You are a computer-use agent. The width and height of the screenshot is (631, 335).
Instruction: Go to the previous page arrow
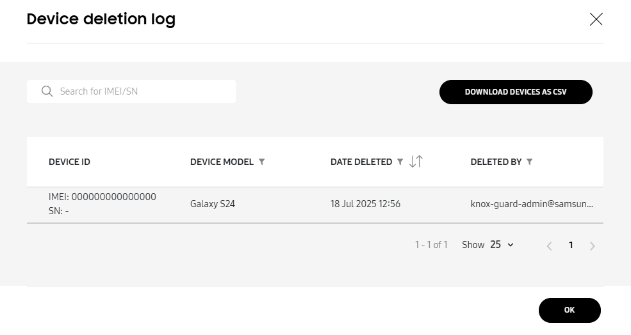point(549,245)
